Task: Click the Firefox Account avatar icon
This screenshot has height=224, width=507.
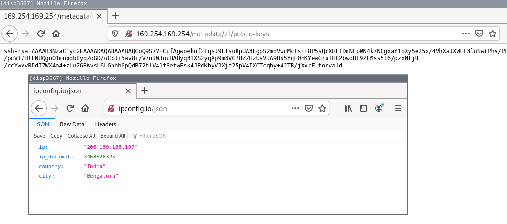Action: pos(379,108)
